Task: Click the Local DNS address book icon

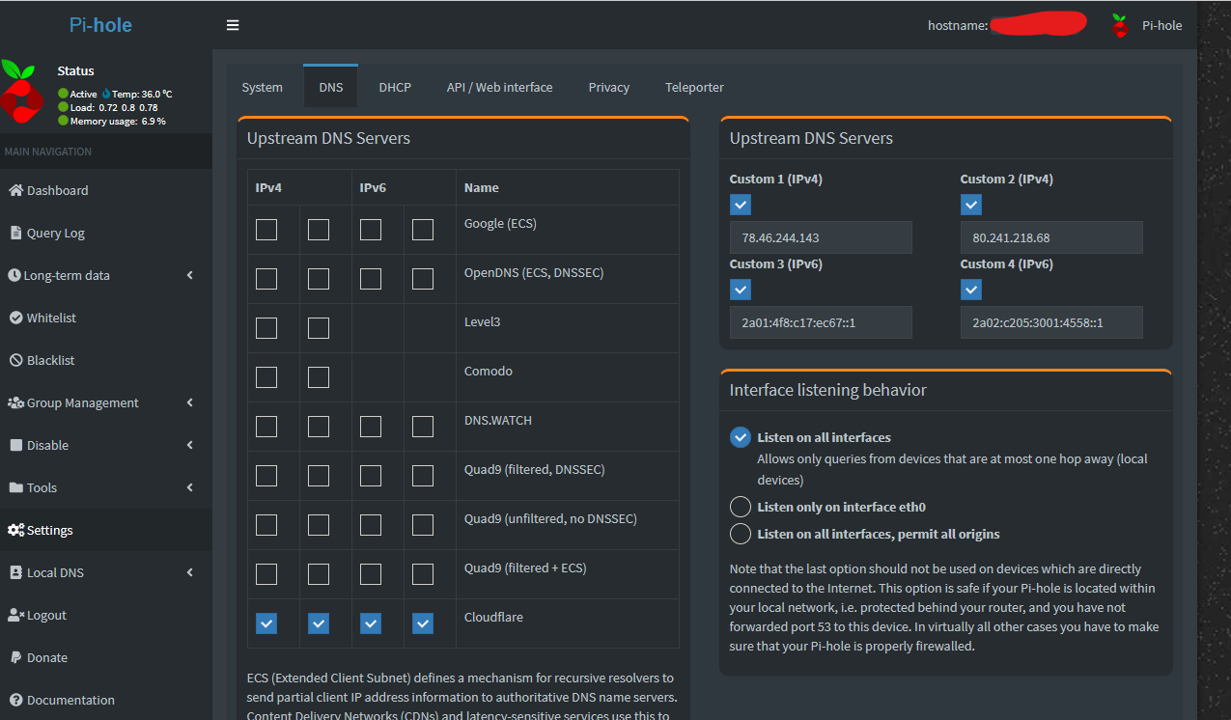Action: 15,572
